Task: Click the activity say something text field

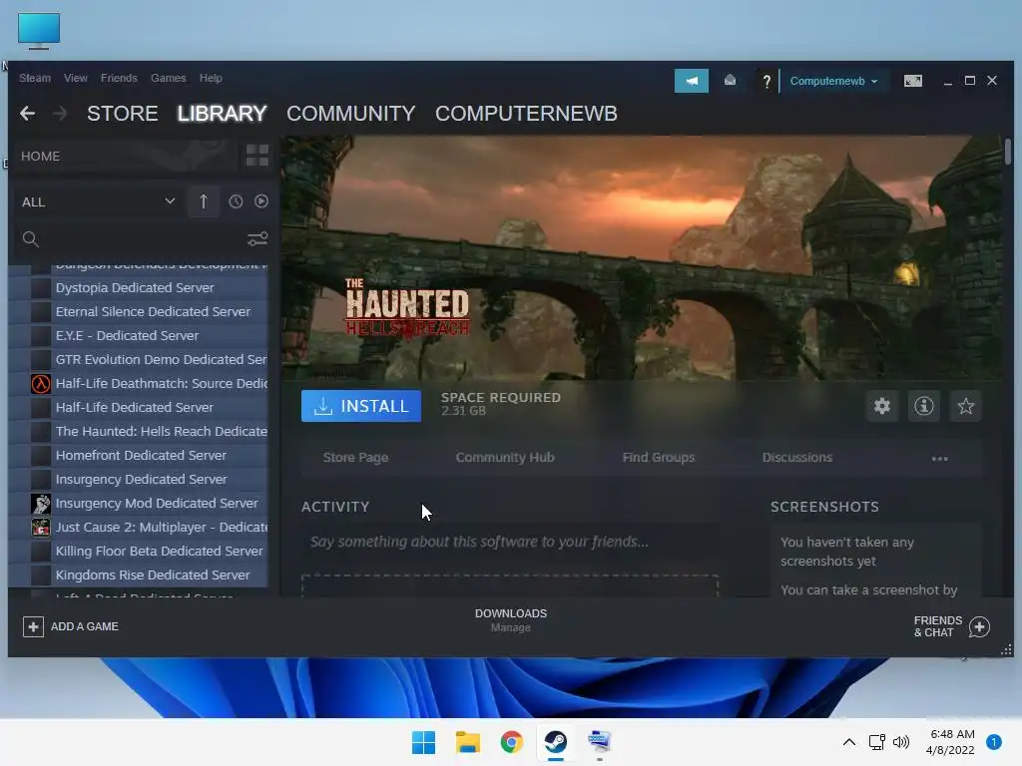Action: [x=510, y=542]
